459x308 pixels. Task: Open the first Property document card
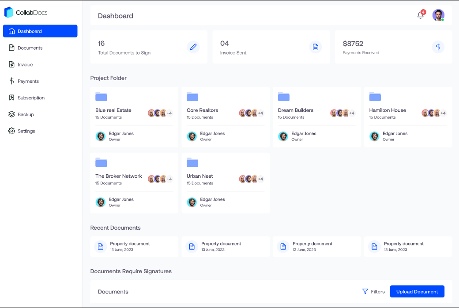point(134,246)
